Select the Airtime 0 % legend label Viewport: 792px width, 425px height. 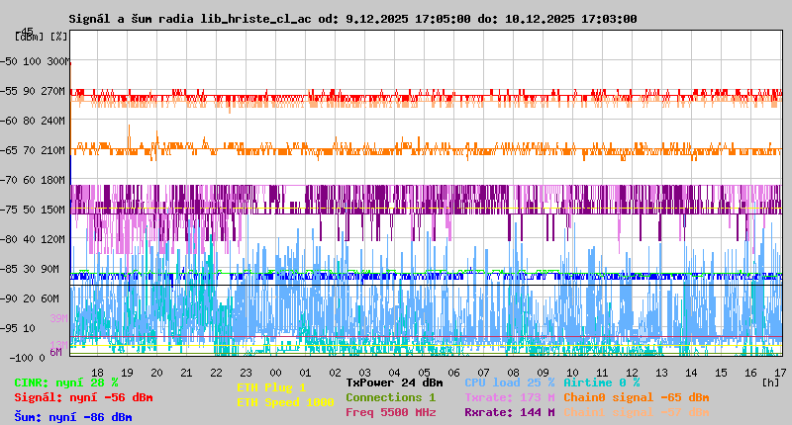(601, 382)
